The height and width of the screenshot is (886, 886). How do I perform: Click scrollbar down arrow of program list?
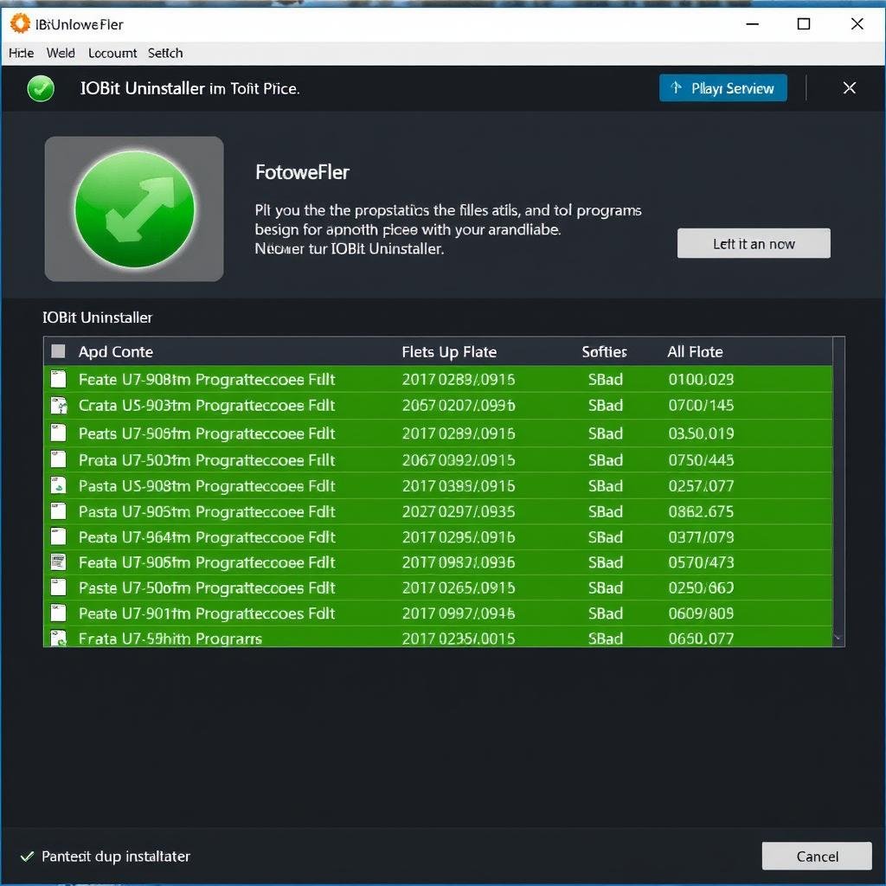[838, 639]
